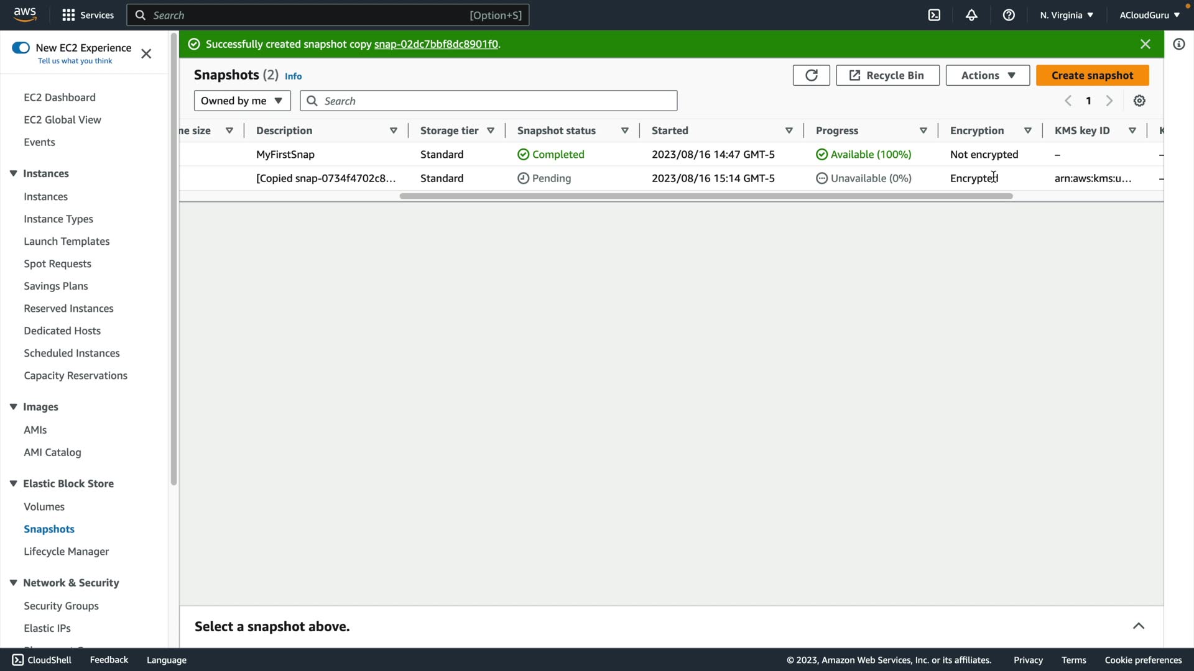Open Volumes in the sidebar
Image resolution: width=1194 pixels, height=671 pixels.
[44, 506]
